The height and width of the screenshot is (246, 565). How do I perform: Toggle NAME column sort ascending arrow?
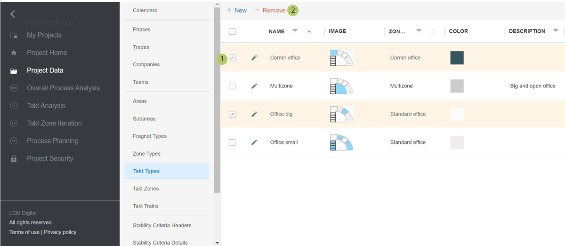pos(309,32)
